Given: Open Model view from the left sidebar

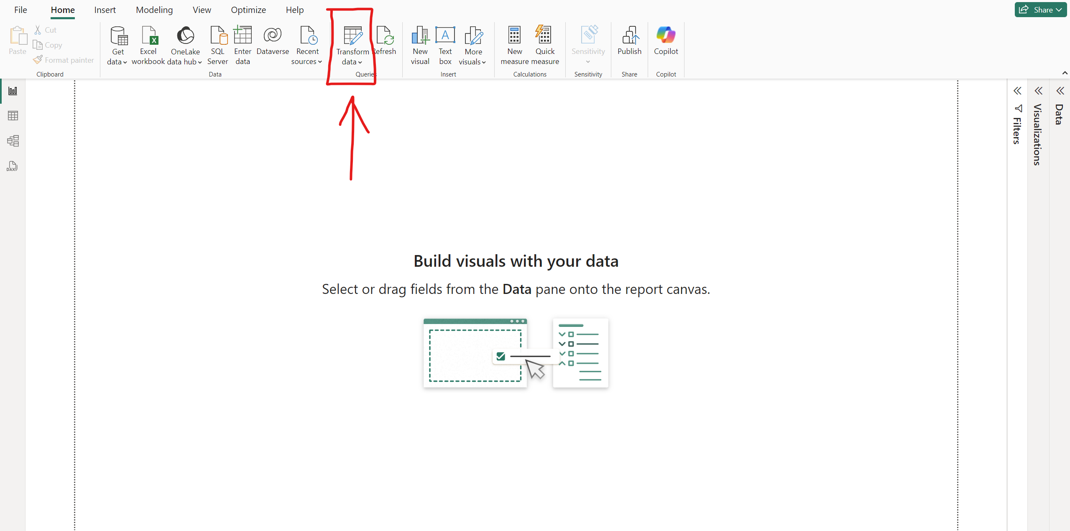Looking at the screenshot, I should (x=13, y=141).
